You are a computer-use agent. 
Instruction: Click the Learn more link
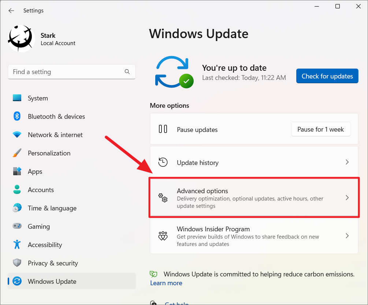click(166, 283)
